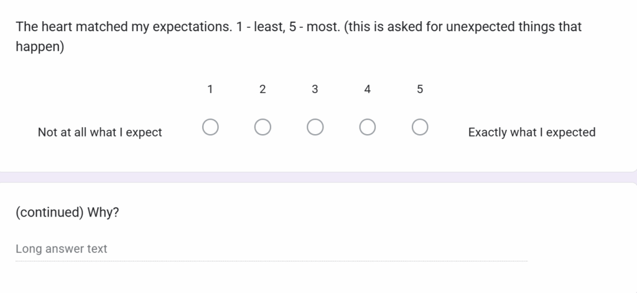Click the number 2 scale label
This screenshot has height=293, width=637.
pos(263,89)
